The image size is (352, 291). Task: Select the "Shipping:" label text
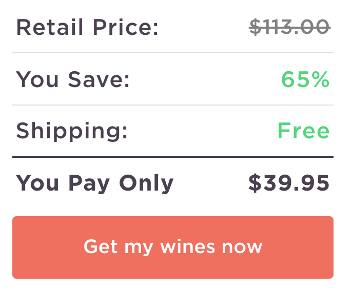tap(72, 132)
